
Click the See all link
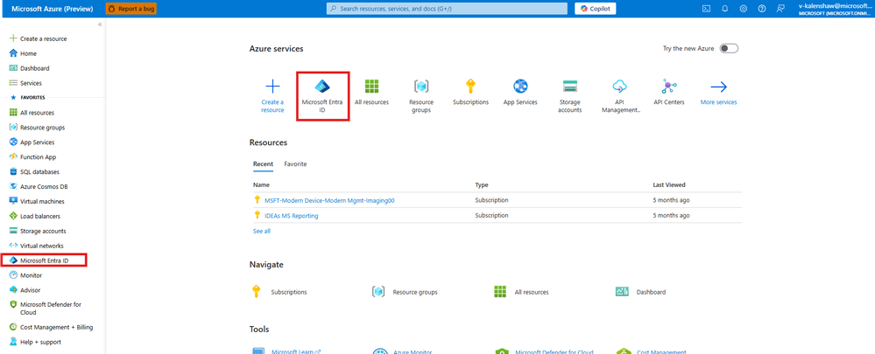coord(262,231)
